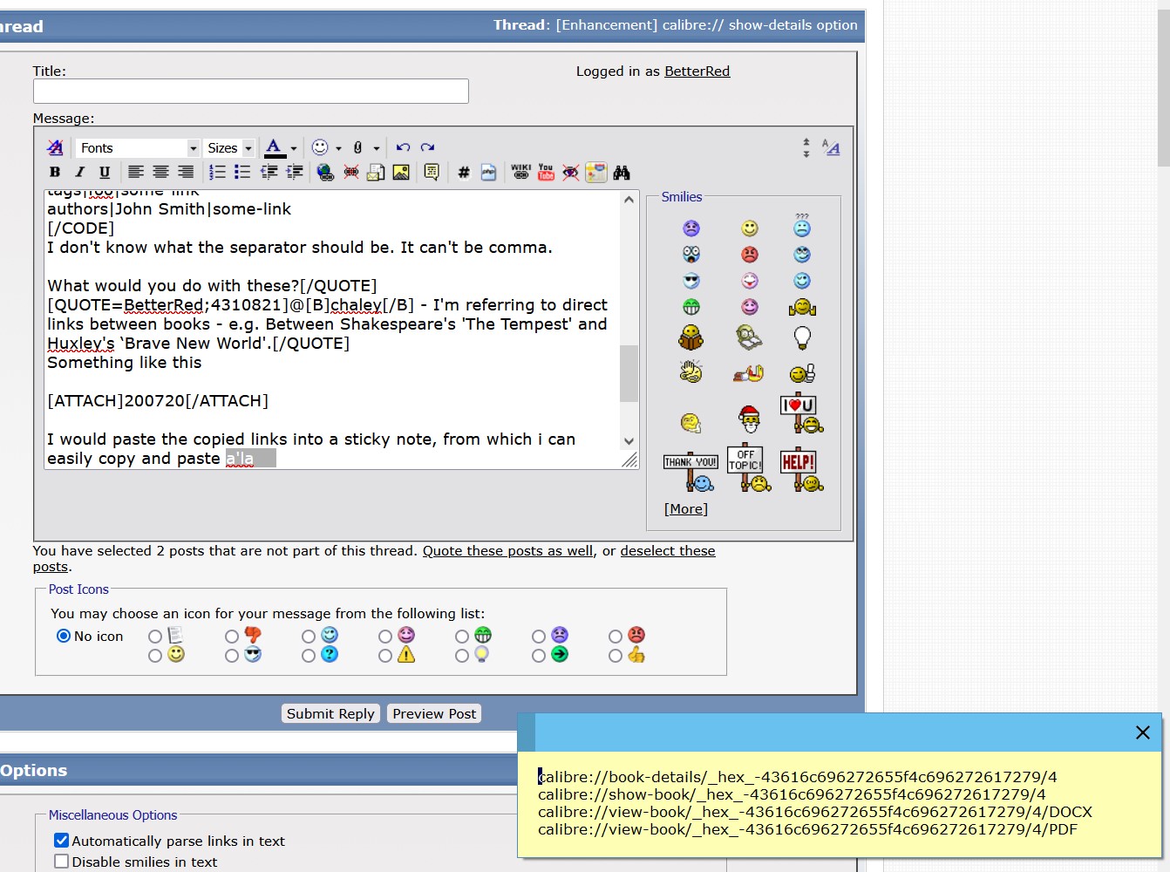
Task: Insert an ordered numbered list
Action: click(218, 173)
